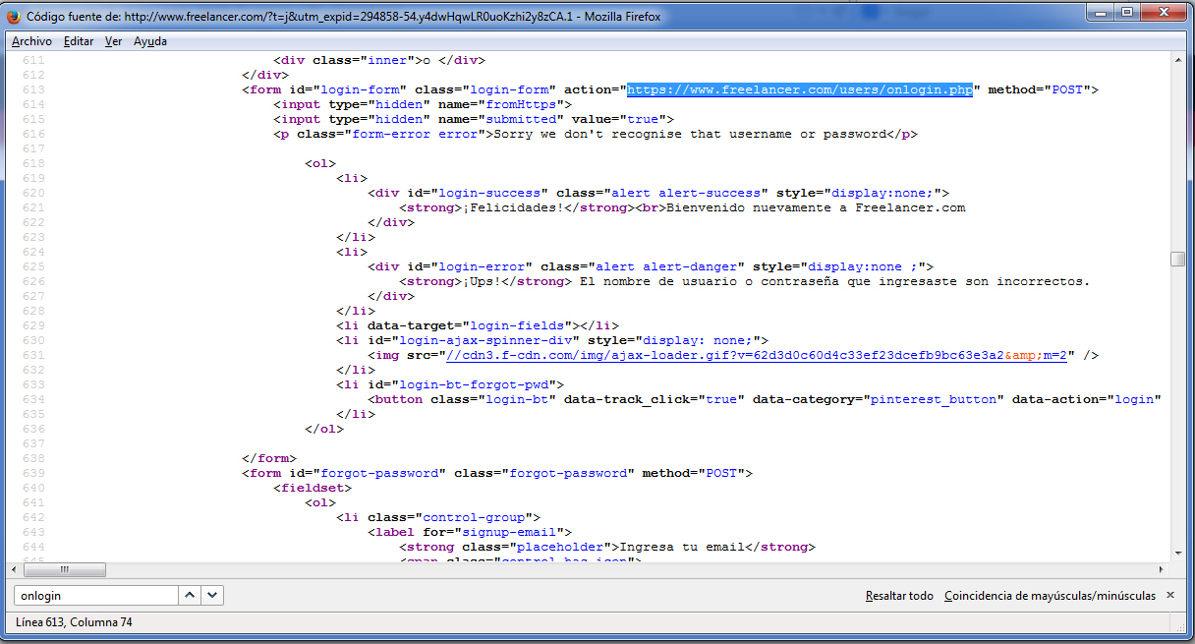Click line number 639
The height and width of the screenshot is (644, 1195).
coord(33,473)
